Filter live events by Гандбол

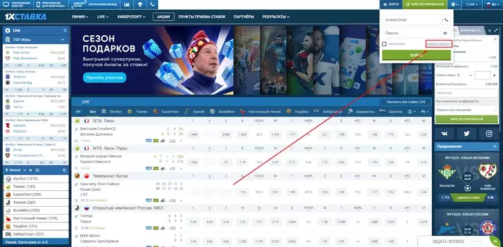(297, 112)
